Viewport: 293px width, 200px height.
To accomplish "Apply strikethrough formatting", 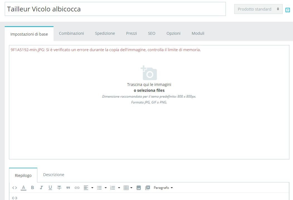I will pos(59,188).
